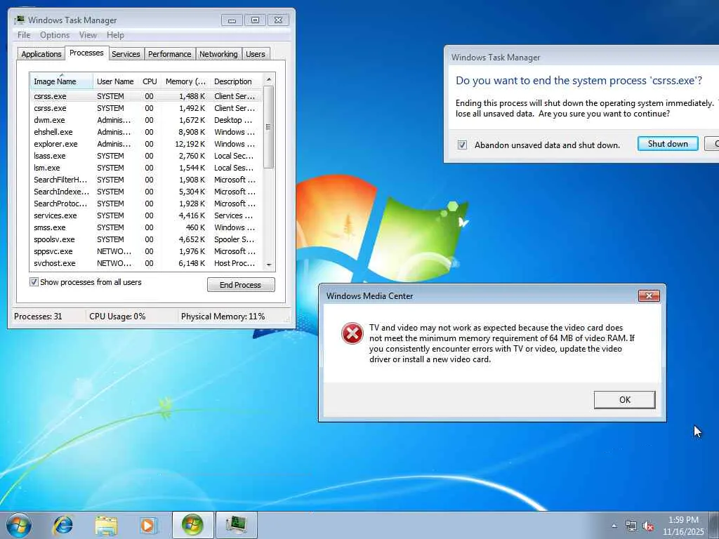Select the SearchProtoc... process row

[x=146, y=204]
